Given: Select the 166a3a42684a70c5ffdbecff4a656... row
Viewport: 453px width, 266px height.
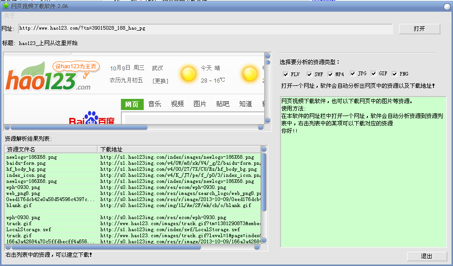Looking at the screenshot, I should pyautogui.click(x=133, y=241).
